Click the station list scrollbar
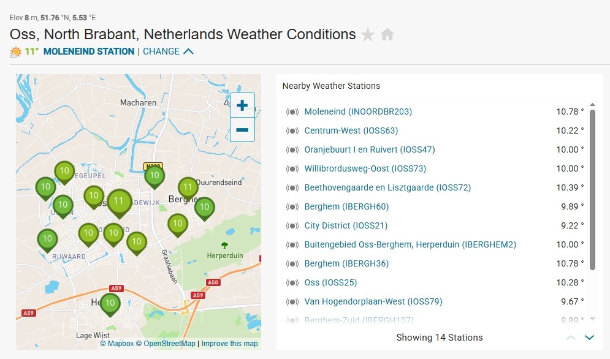The image size is (610, 359). coord(592,190)
